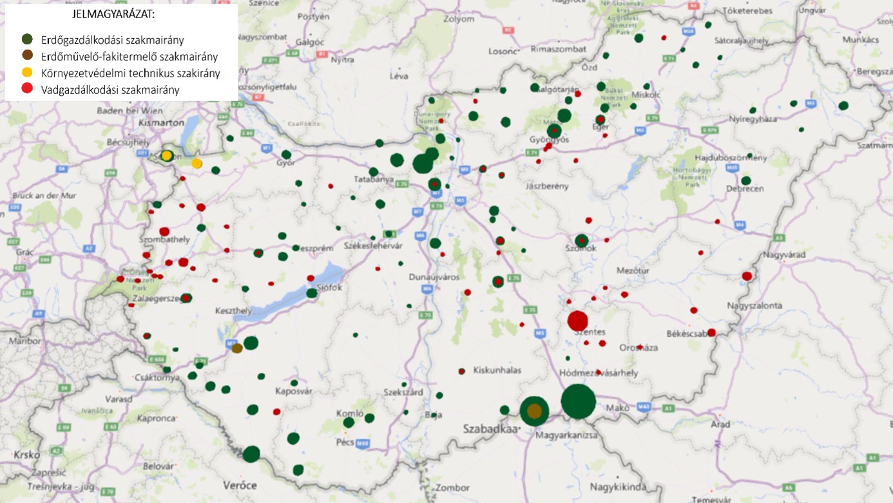This screenshot has height=503, width=893.
Task: Select the green marker at Debrecen
Action: tap(745, 181)
